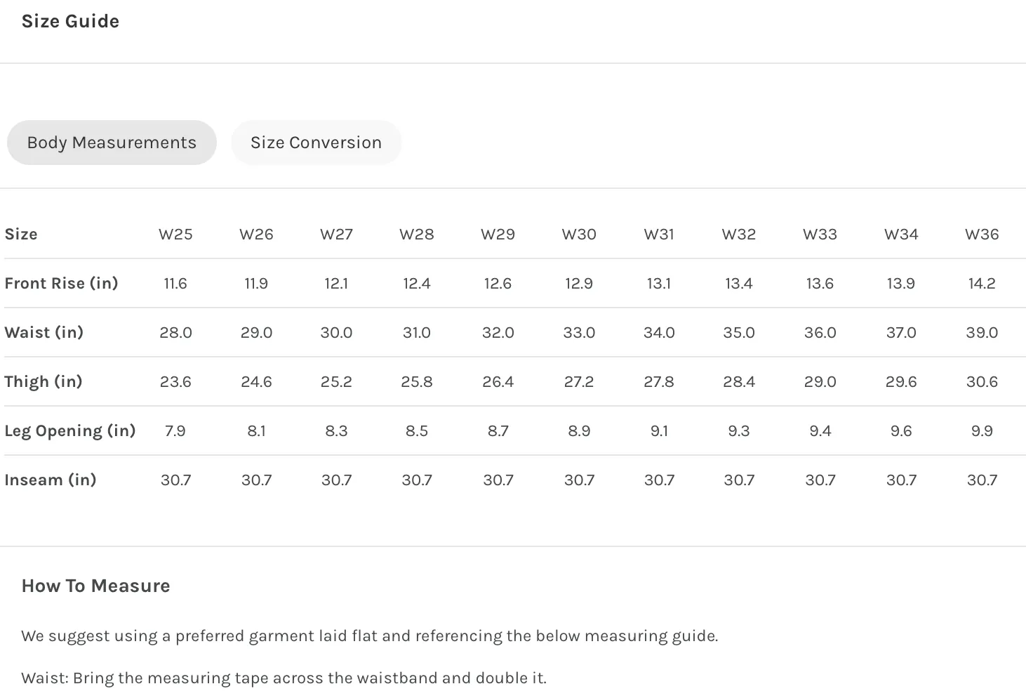Click the W36 size column header

coord(982,235)
